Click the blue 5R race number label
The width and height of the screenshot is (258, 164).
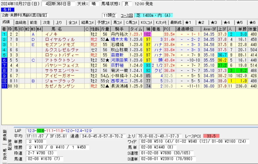(6, 10)
